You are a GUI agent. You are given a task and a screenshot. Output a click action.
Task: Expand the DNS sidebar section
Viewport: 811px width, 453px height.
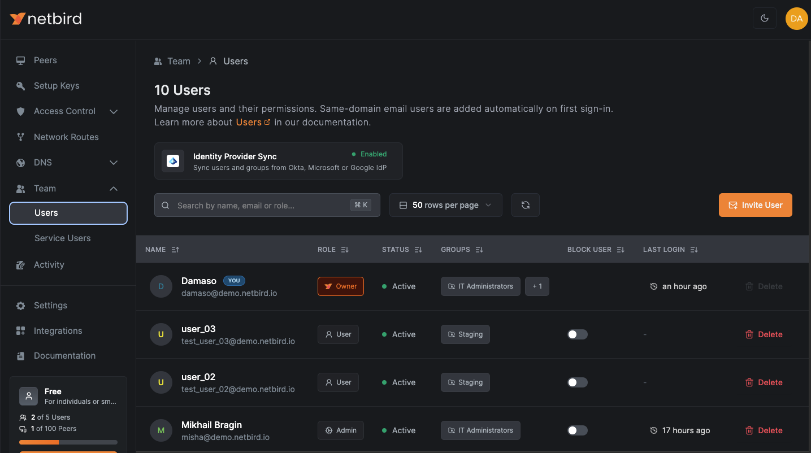(x=113, y=163)
